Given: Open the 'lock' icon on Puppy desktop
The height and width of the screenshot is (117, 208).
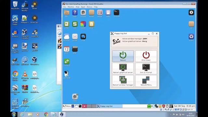Looking at the screenshot, I should (x=191, y=13).
